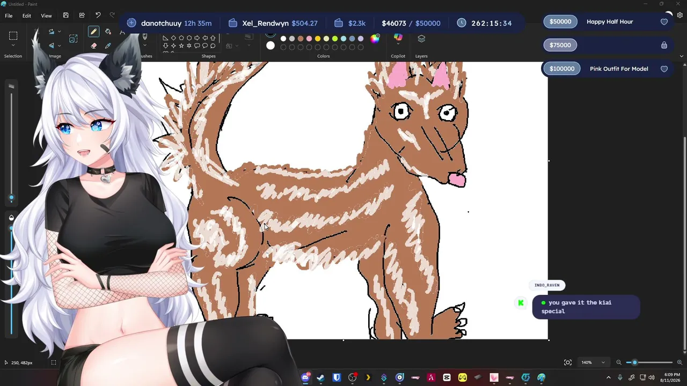Adjust the brush size slider handle
Viewport: 687px width, 386px height.
point(11,198)
